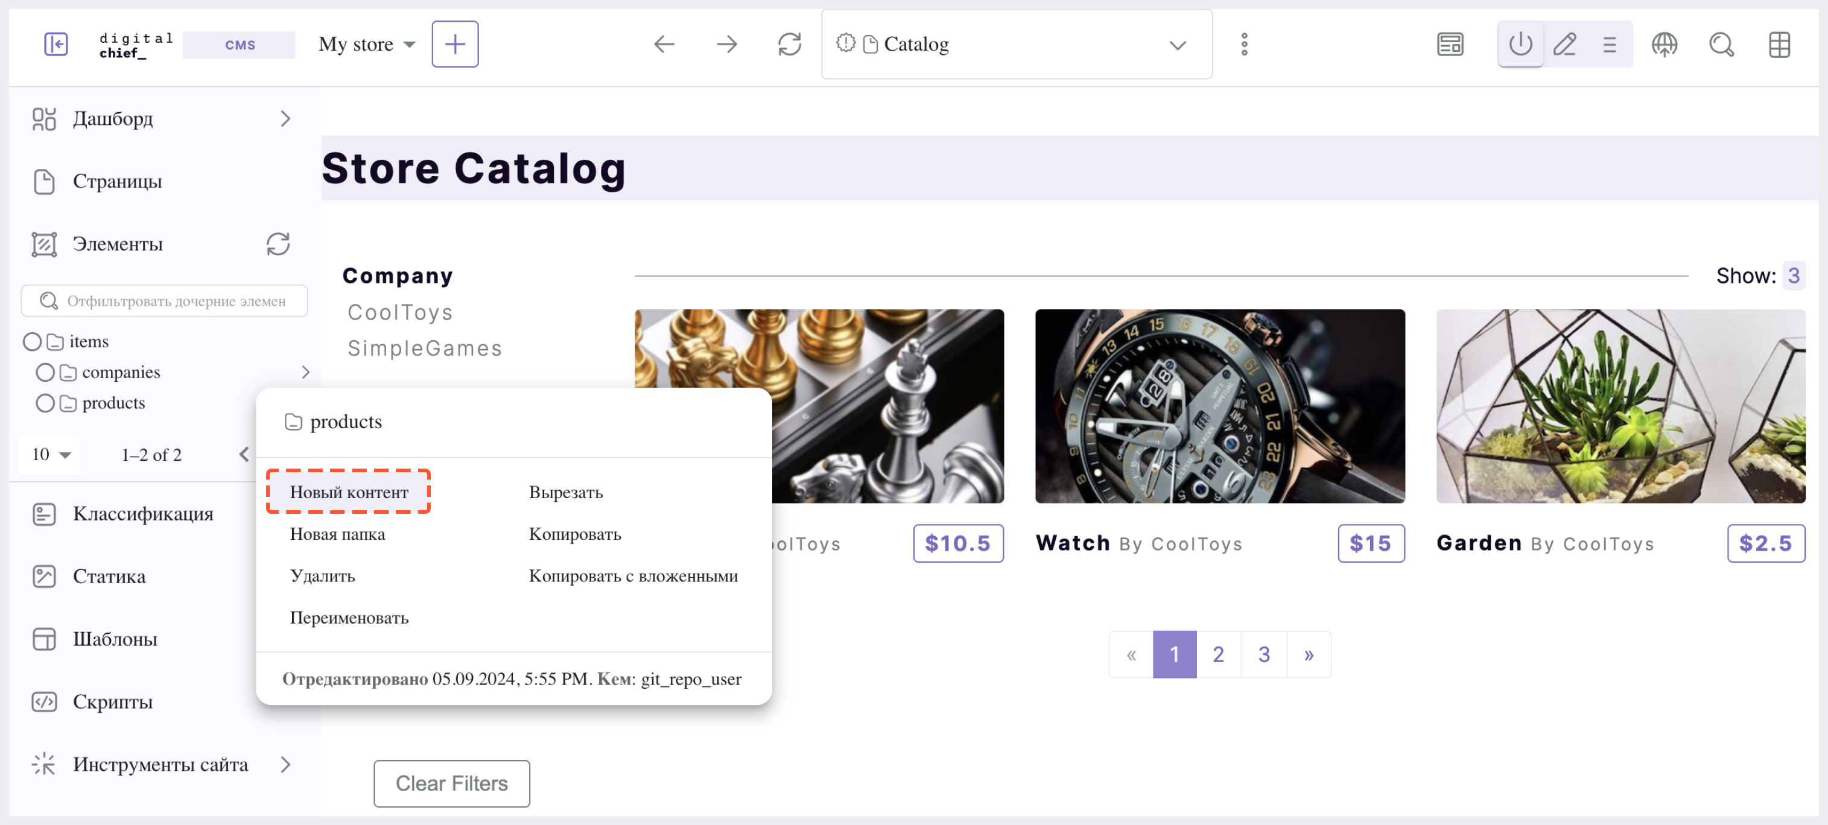Click the Инструменты сайта tools icon
The height and width of the screenshot is (825, 1828).
[44, 764]
